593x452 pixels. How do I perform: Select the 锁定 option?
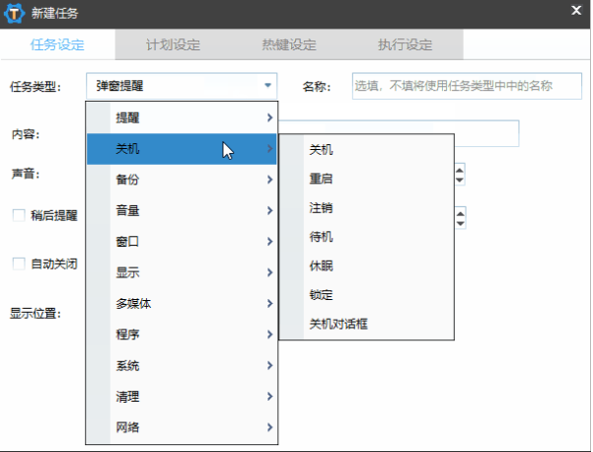(321, 295)
